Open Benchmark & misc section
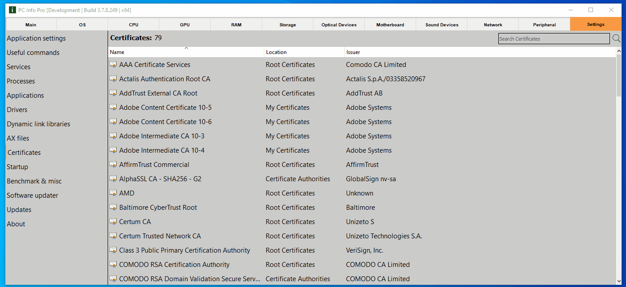The image size is (626, 287). tap(34, 181)
